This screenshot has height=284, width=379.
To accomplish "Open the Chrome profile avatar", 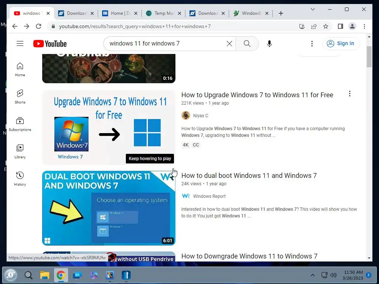I will tap(352, 26).
